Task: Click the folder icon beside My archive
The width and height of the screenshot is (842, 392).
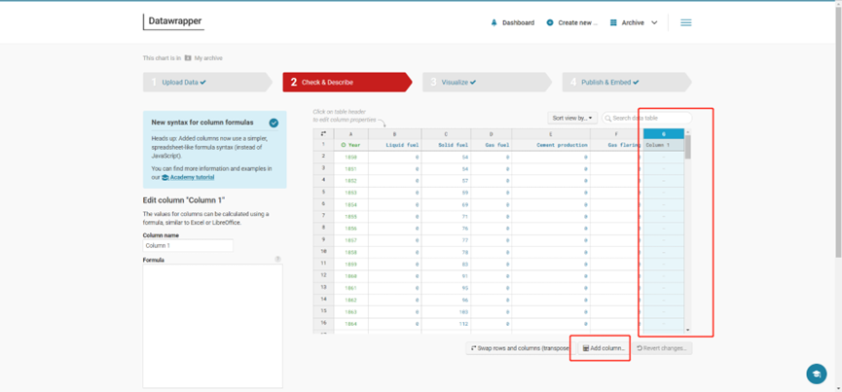Action: pos(188,58)
